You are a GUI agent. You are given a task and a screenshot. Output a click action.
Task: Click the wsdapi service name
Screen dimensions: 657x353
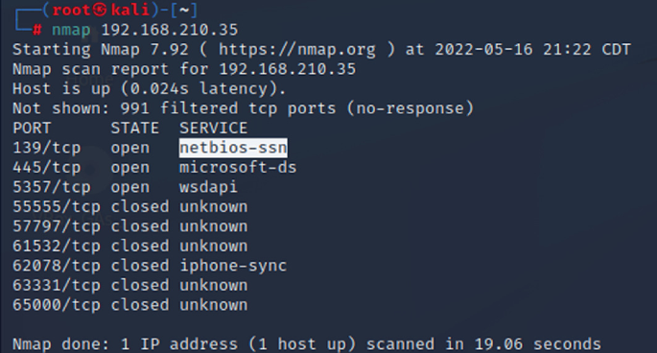coord(208,187)
